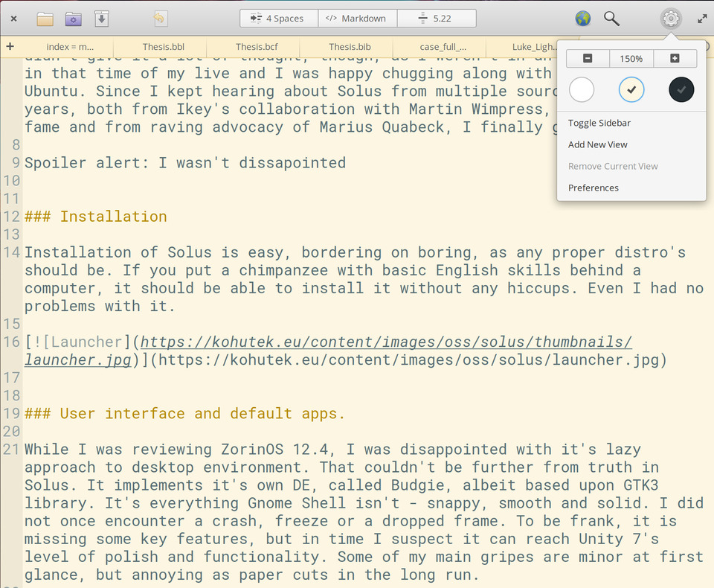Open the launcher.jpg thumbnail URL link
714x588 pixels.
[328, 351]
